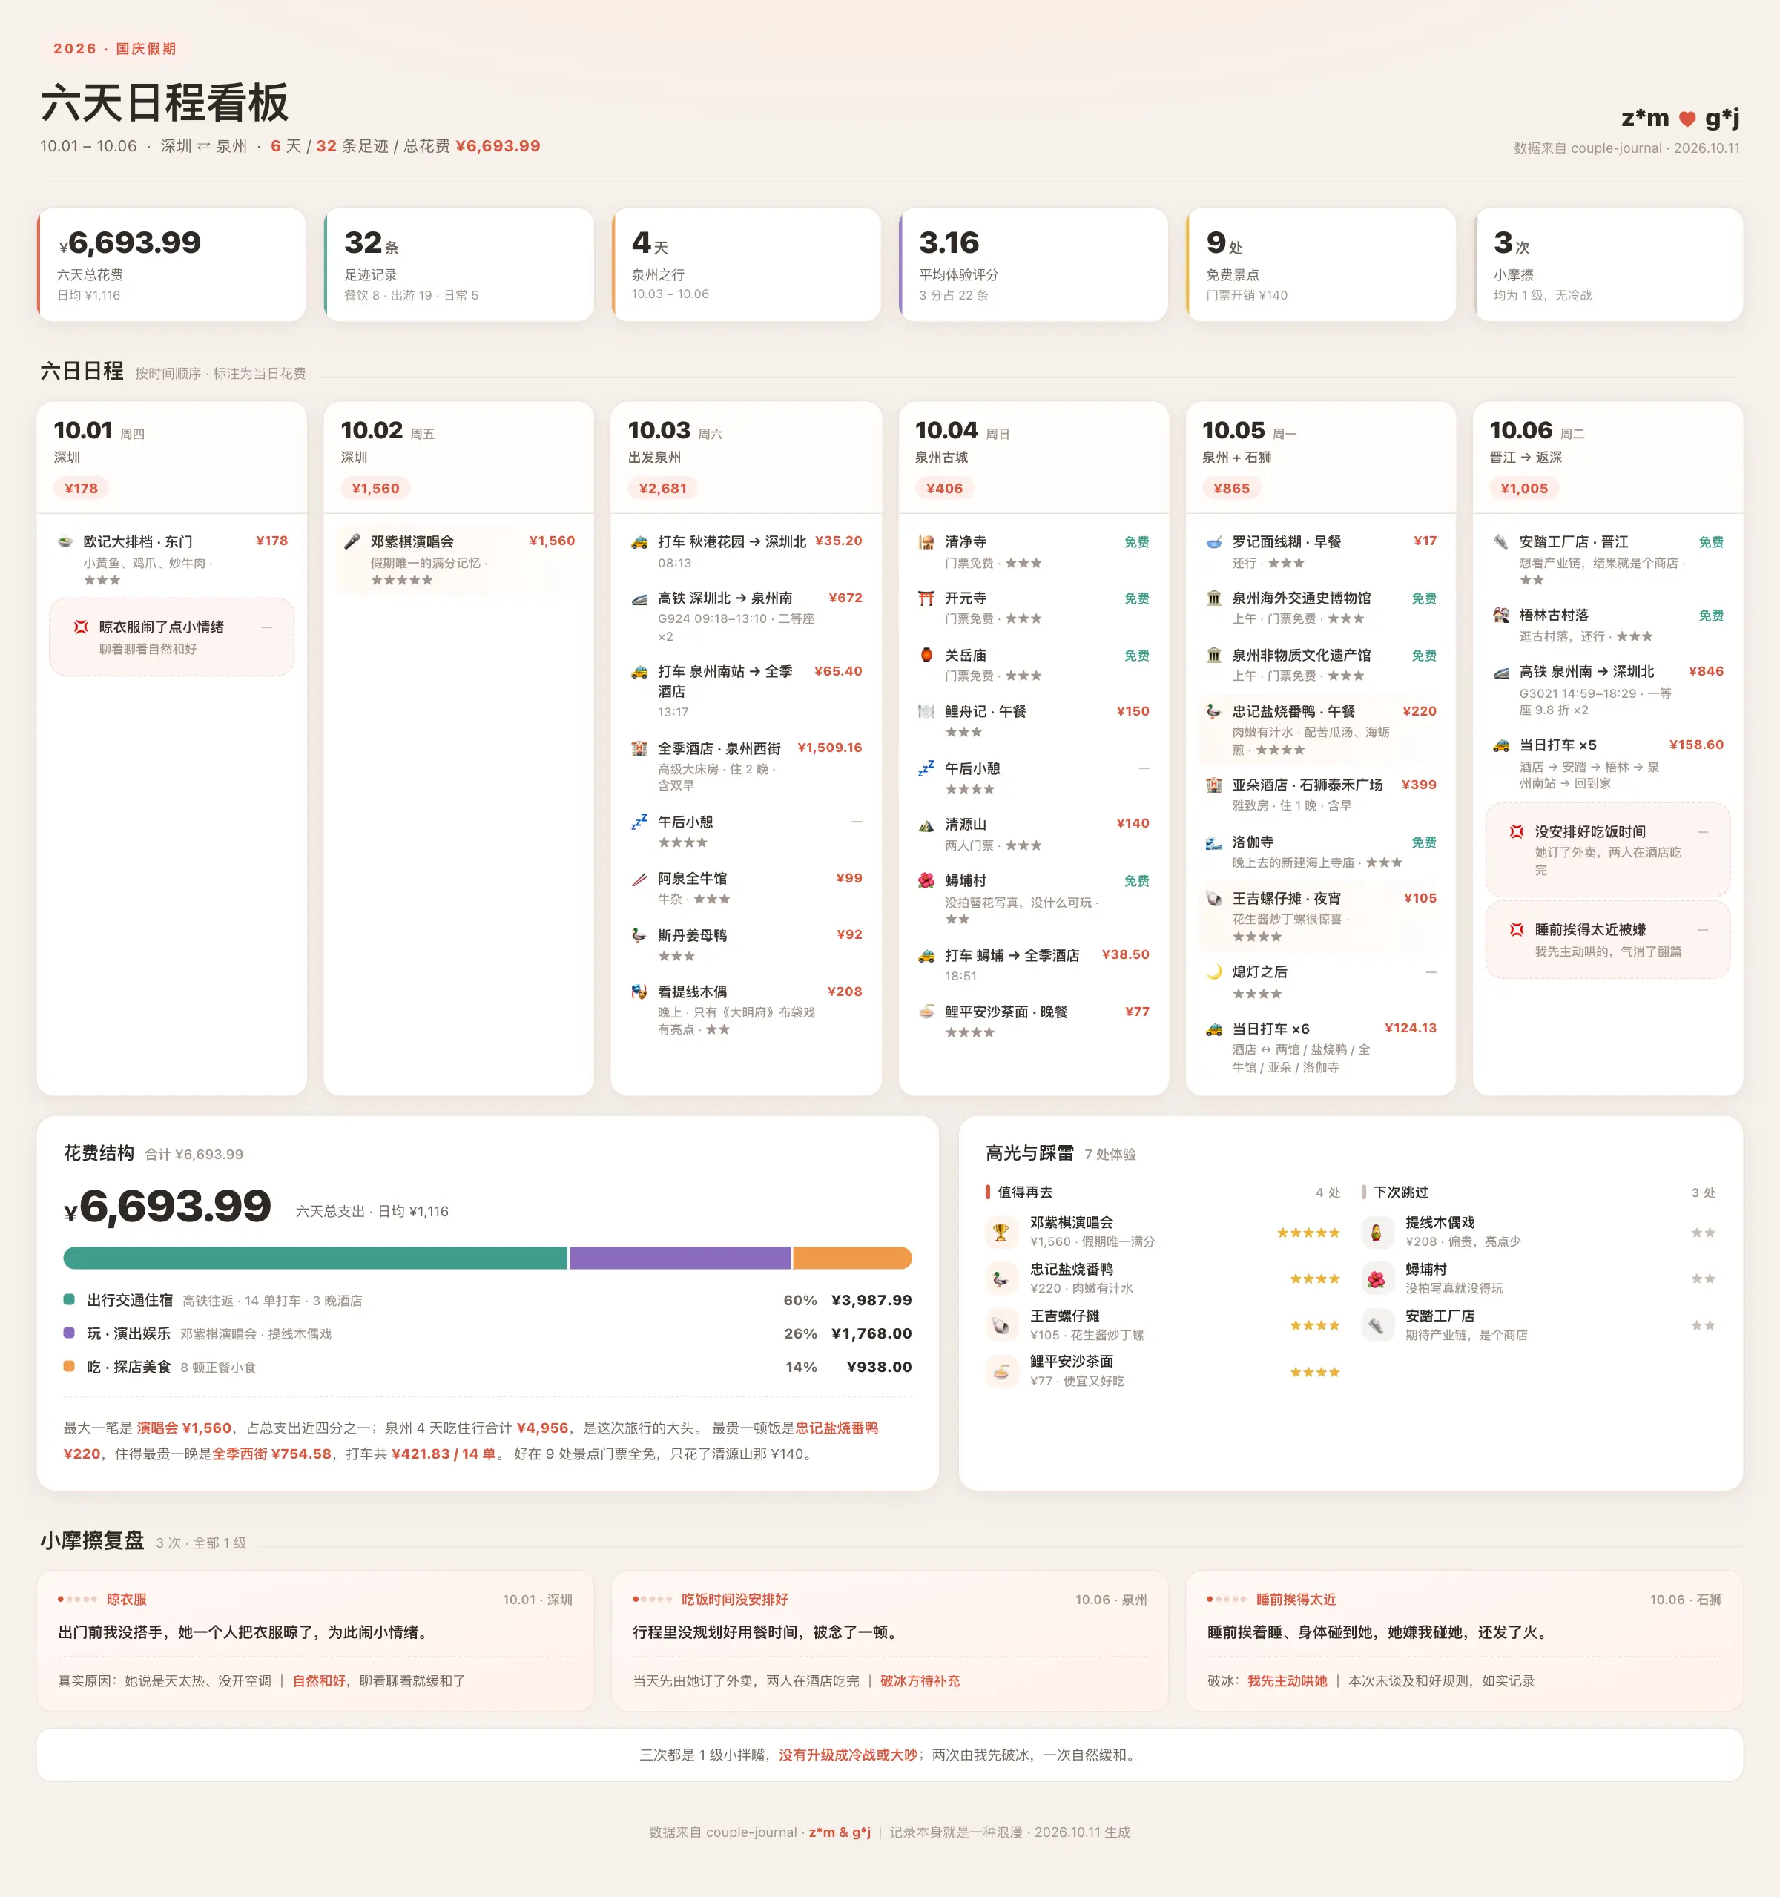Click the 10.06 周二 day column header
Viewport: 1780px width, 1897px height.
click(x=1608, y=458)
